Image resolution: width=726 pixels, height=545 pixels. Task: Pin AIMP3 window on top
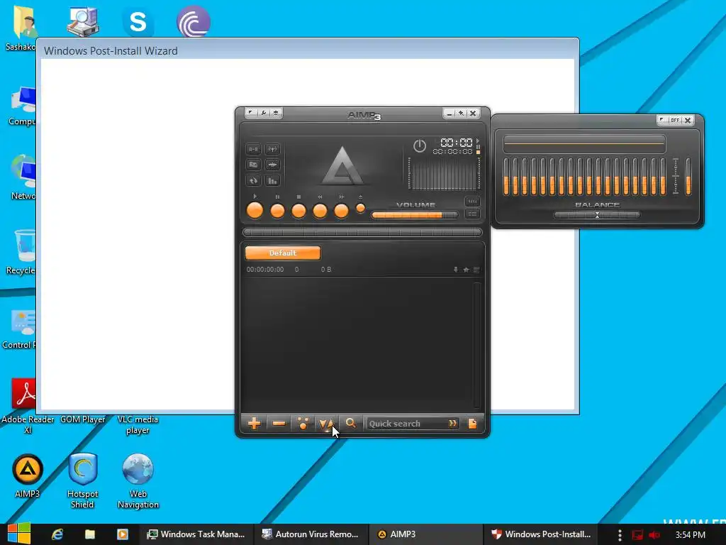tap(461, 113)
